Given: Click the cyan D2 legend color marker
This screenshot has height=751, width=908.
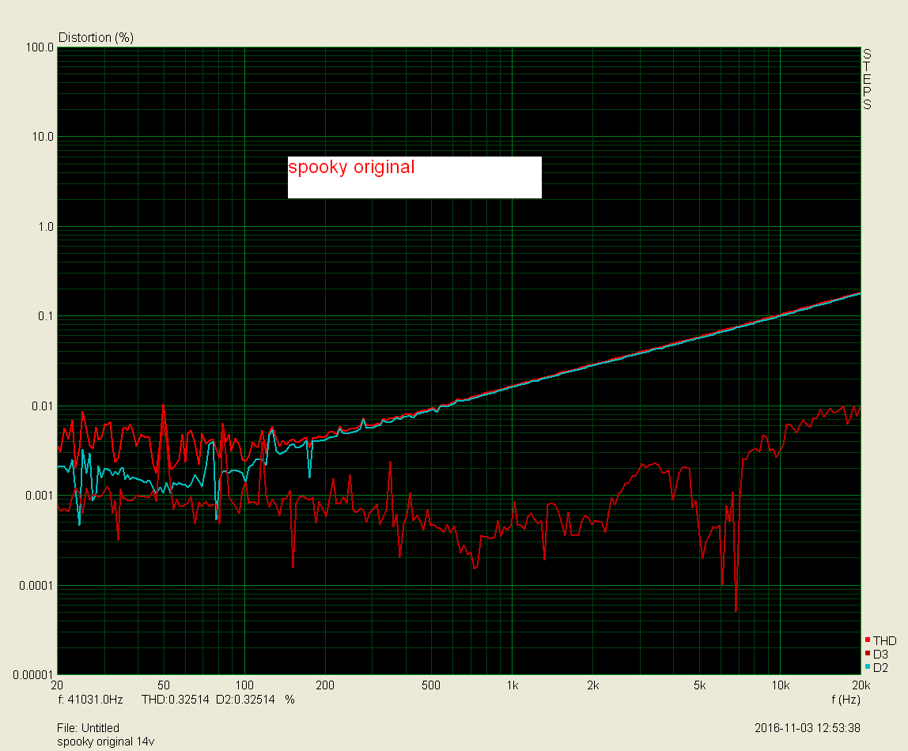Looking at the screenshot, I should (x=868, y=666).
